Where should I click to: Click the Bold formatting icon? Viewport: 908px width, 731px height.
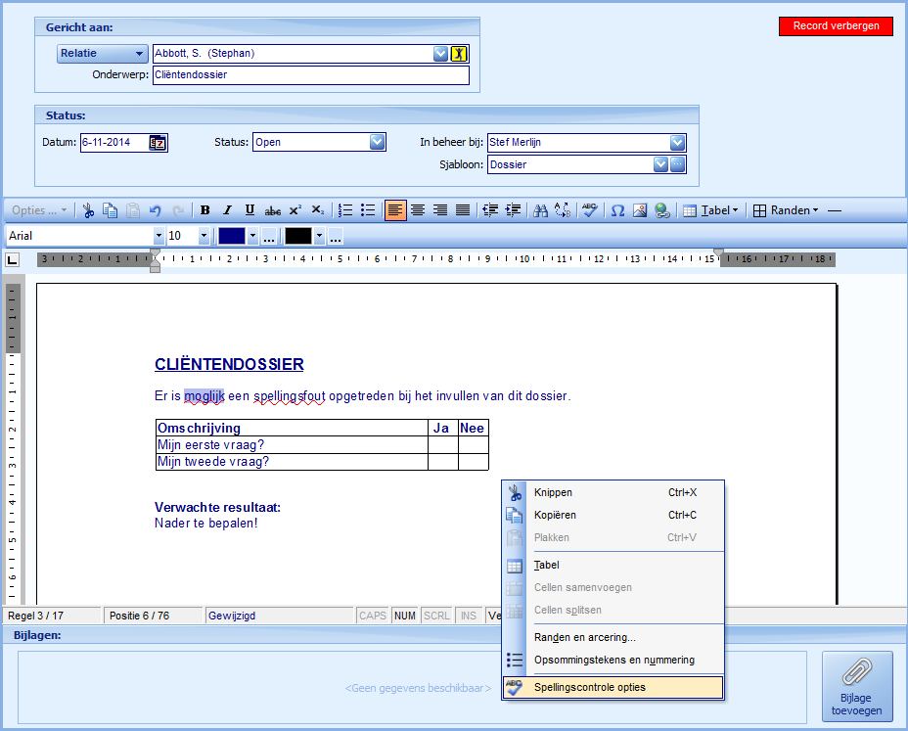205,210
